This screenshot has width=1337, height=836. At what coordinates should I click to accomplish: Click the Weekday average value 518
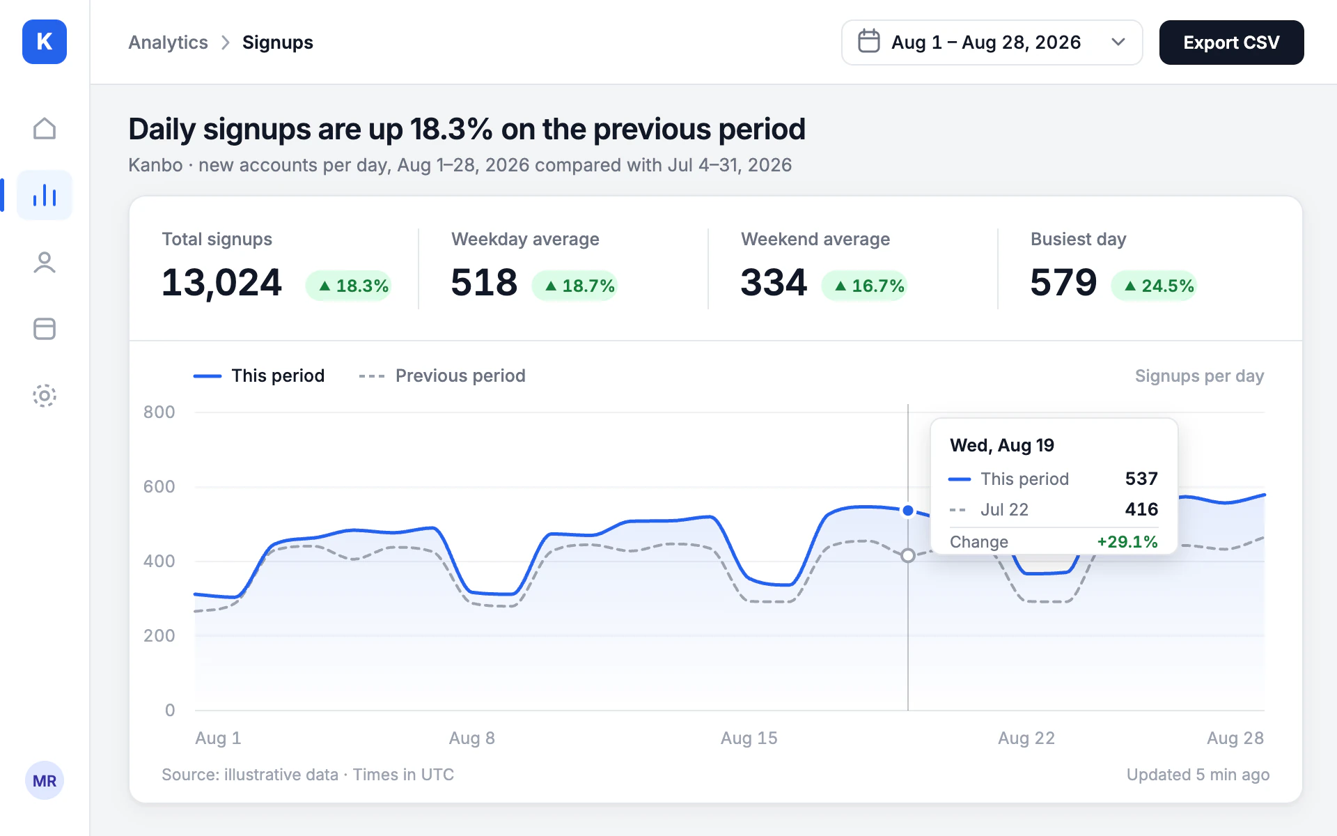tap(484, 282)
